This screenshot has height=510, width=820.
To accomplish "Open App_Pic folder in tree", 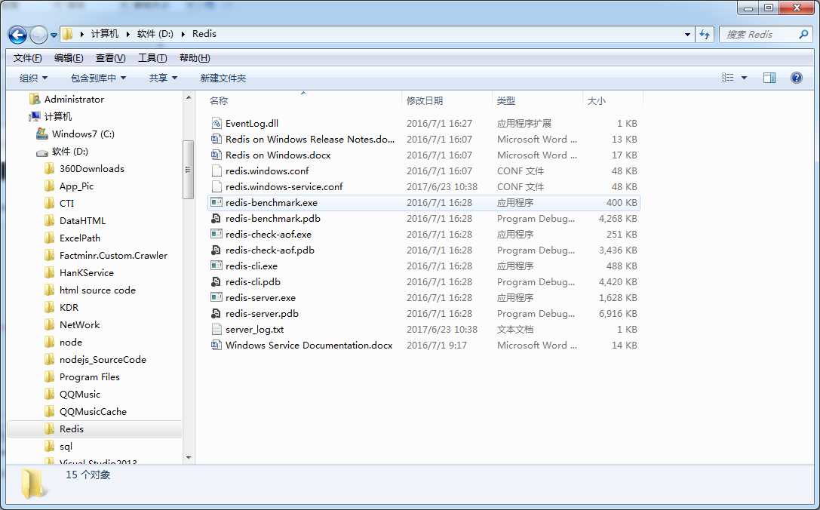I will click(76, 186).
